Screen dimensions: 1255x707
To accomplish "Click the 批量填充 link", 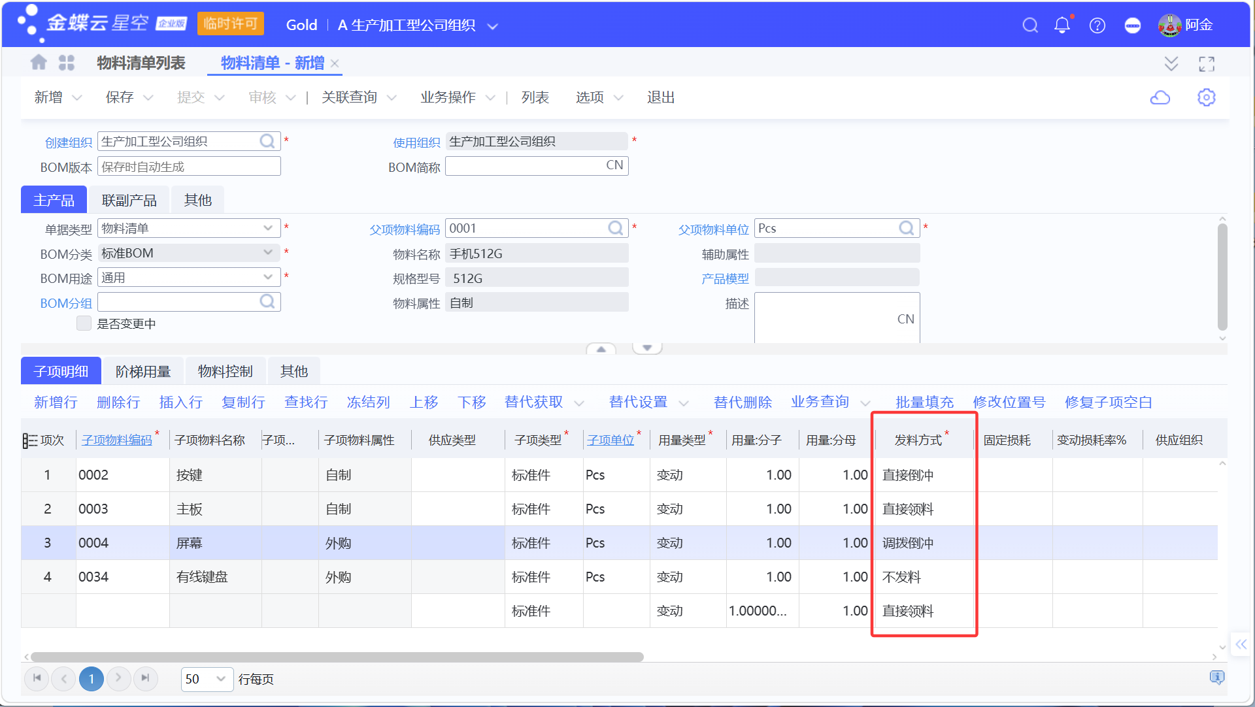I will coord(924,402).
